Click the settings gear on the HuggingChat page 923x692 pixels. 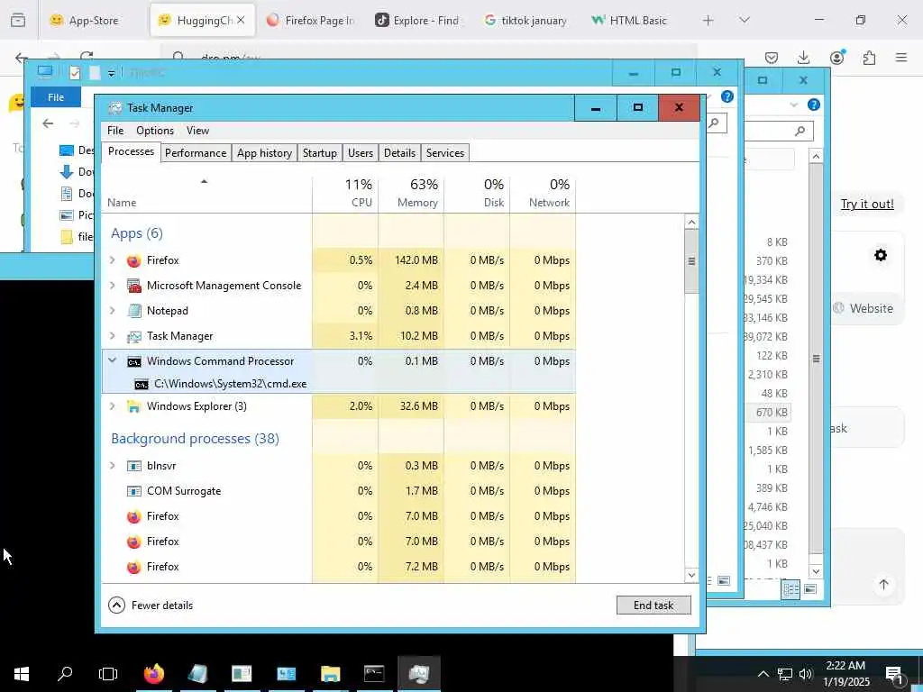(x=881, y=255)
